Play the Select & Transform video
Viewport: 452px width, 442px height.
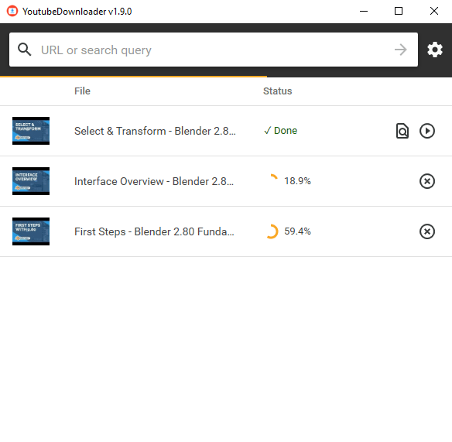coord(427,131)
